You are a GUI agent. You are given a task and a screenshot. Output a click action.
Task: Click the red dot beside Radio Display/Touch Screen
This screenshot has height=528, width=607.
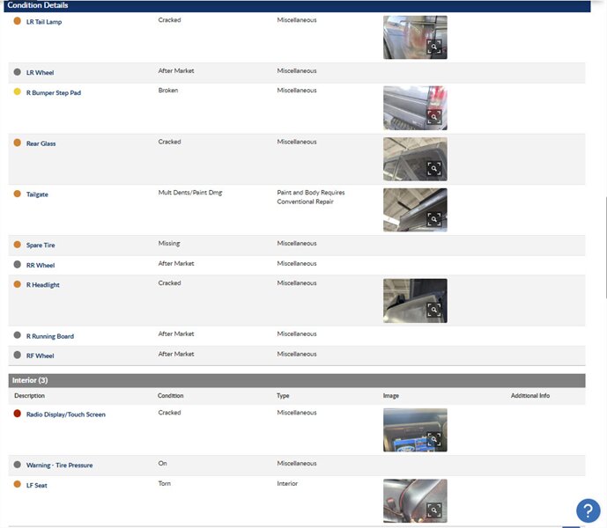pos(17,414)
